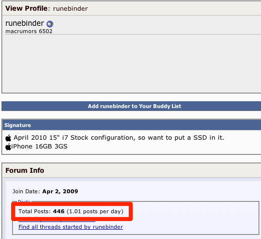The height and width of the screenshot is (239, 261).
Task: Click the Forum Info heading
Action: pos(25,170)
